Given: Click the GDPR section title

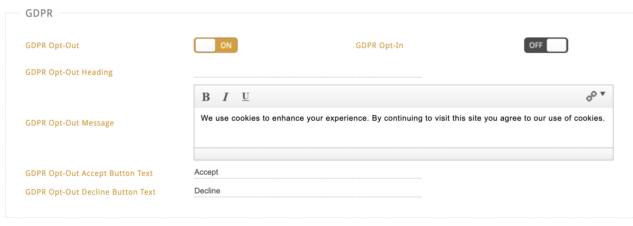Looking at the screenshot, I should [x=39, y=13].
